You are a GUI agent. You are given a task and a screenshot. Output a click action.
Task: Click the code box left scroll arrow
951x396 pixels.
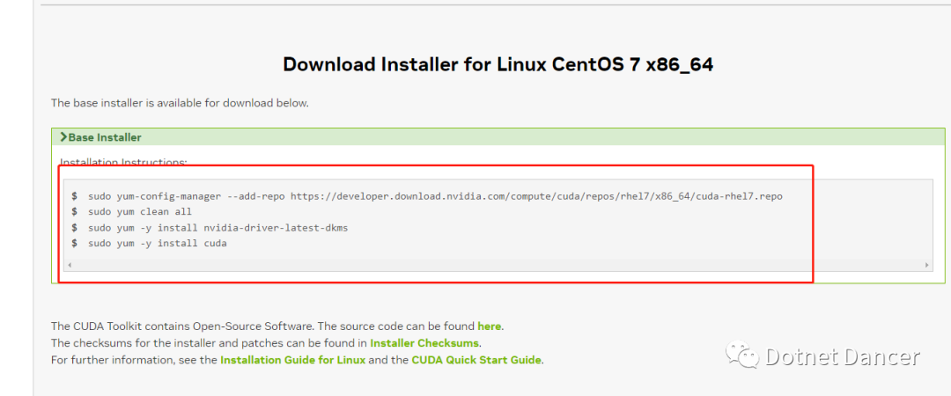point(70,265)
